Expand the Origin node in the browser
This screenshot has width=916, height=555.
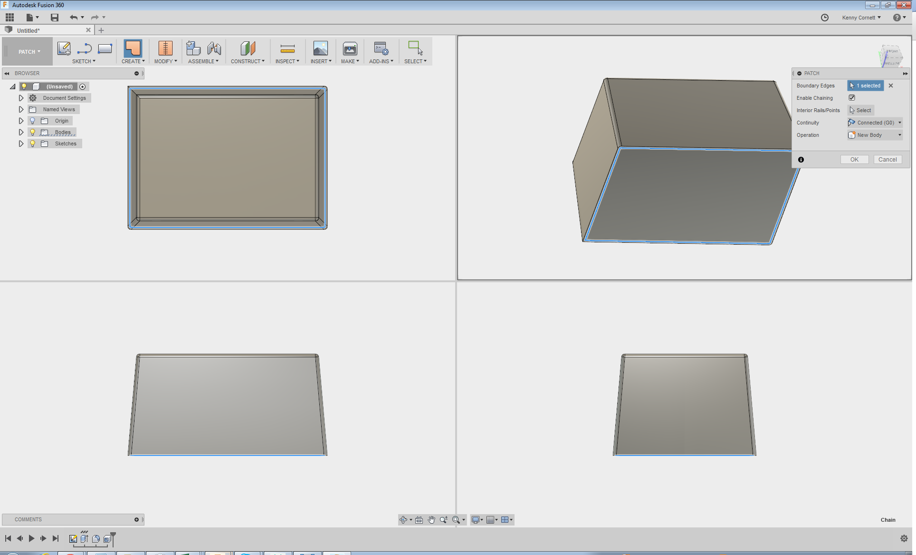pos(21,121)
